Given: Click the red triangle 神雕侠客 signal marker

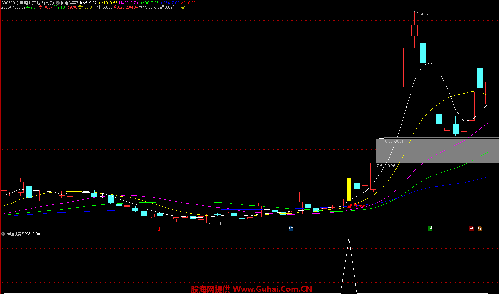Looking at the screenshot, I should click(349, 206).
